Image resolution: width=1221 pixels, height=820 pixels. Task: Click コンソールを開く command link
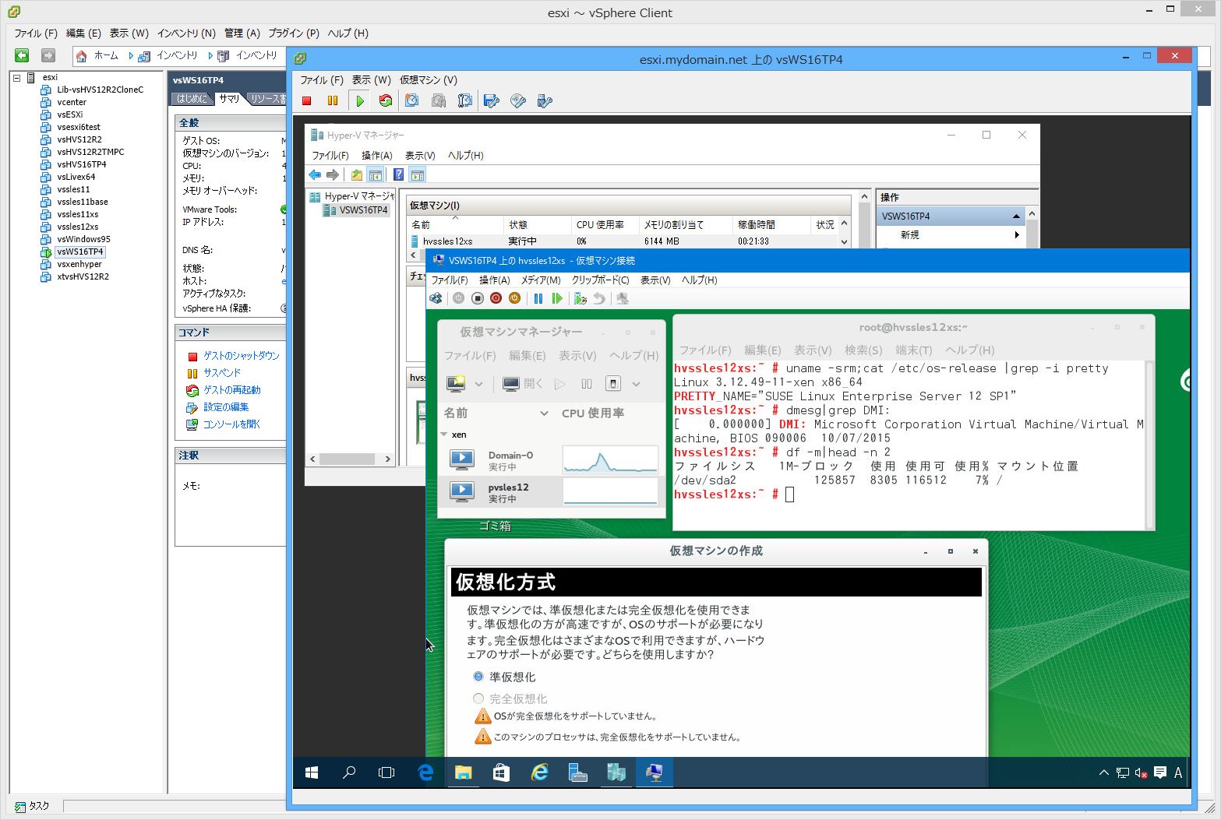[x=231, y=424]
